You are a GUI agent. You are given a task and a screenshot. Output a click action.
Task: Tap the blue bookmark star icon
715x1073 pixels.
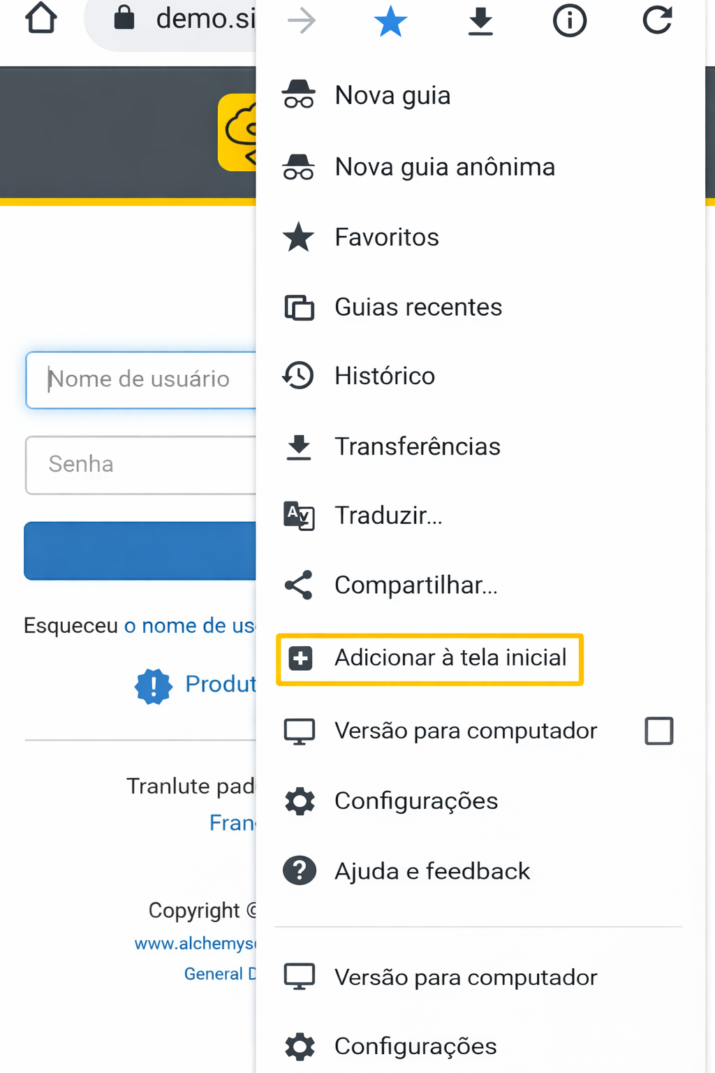click(390, 21)
